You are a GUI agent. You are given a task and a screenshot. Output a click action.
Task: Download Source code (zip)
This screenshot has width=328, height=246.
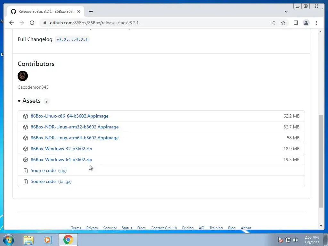(x=49, y=170)
